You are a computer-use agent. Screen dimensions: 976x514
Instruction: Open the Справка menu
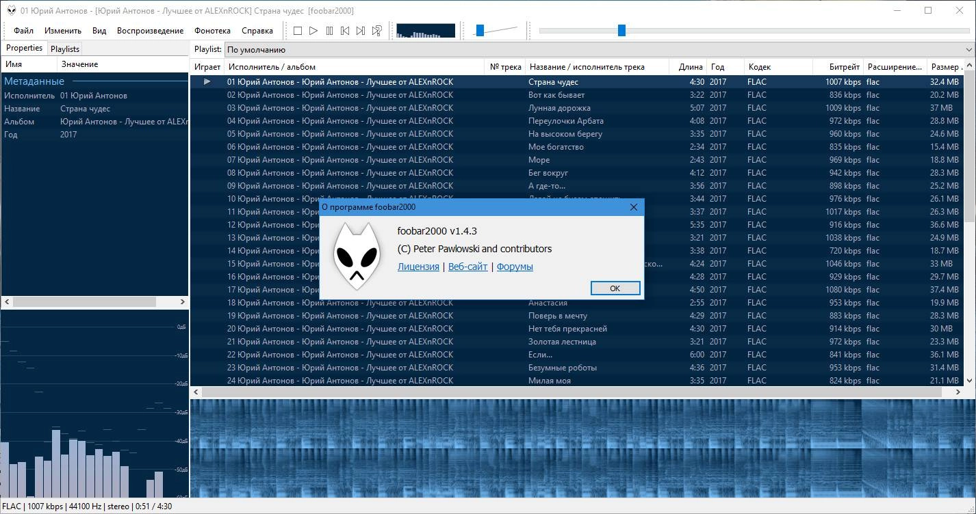point(257,31)
